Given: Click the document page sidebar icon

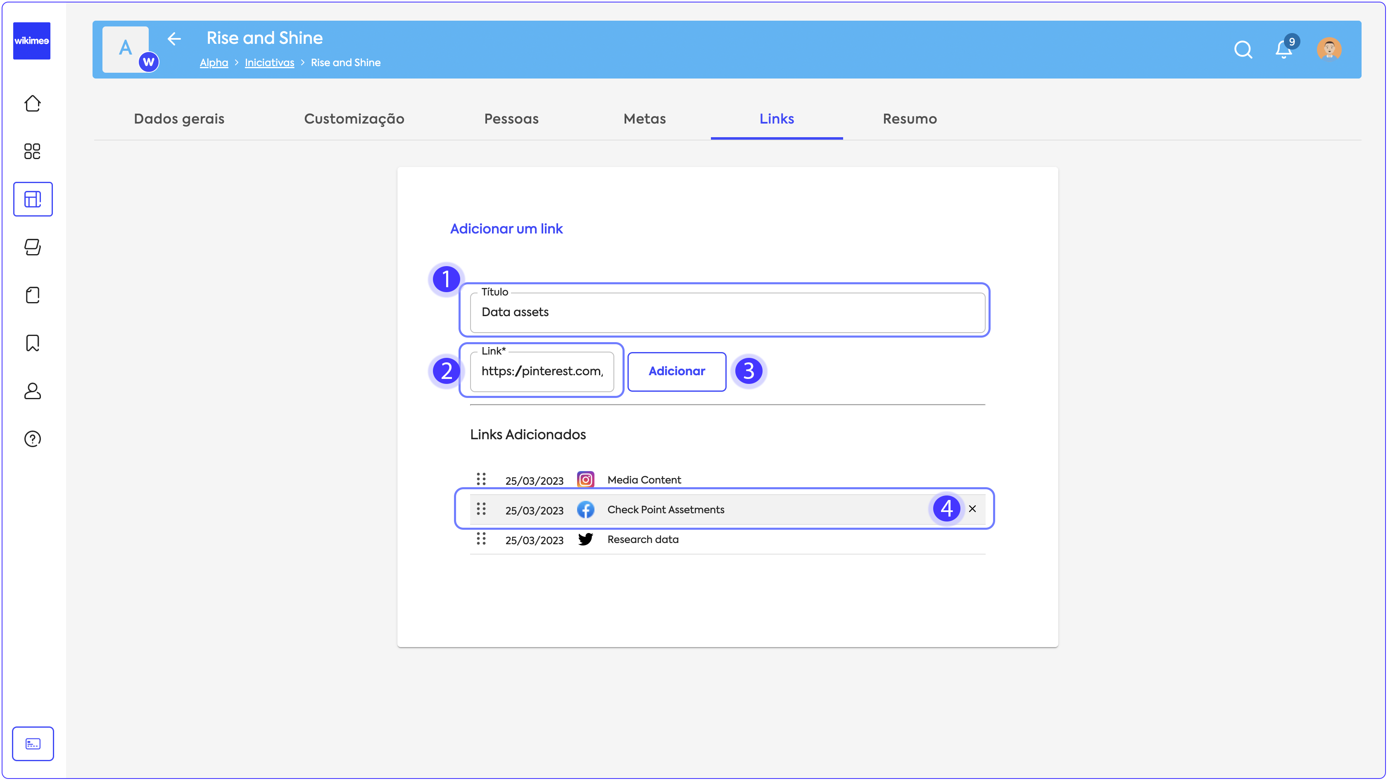Looking at the screenshot, I should point(32,295).
